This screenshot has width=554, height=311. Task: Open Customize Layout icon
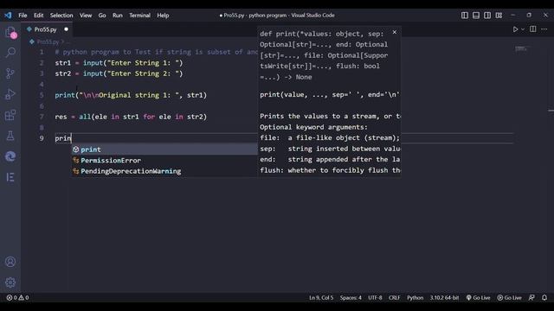[499, 16]
